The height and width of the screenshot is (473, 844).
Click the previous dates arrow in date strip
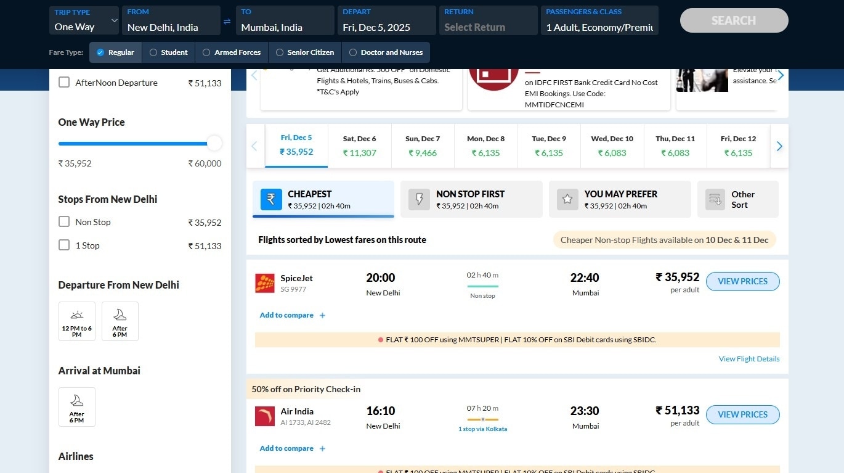click(254, 146)
